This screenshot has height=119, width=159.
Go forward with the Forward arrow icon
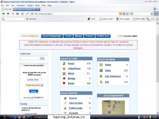[x=13, y=14]
